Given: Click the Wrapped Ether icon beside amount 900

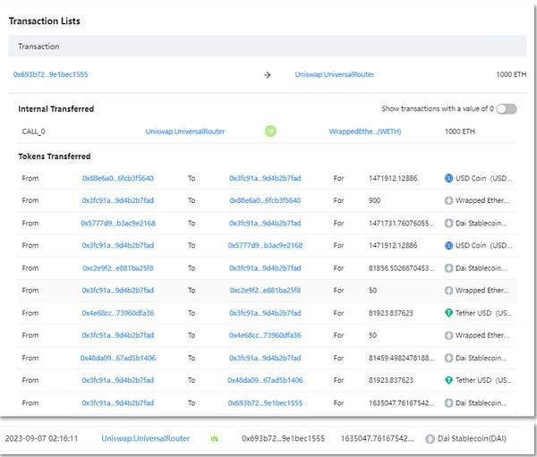Looking at the screenshot, I should pyautogui.click(x=449, y=200).
